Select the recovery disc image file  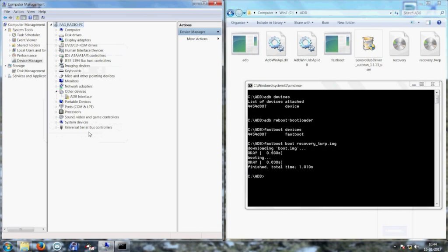tap(399, 47)
